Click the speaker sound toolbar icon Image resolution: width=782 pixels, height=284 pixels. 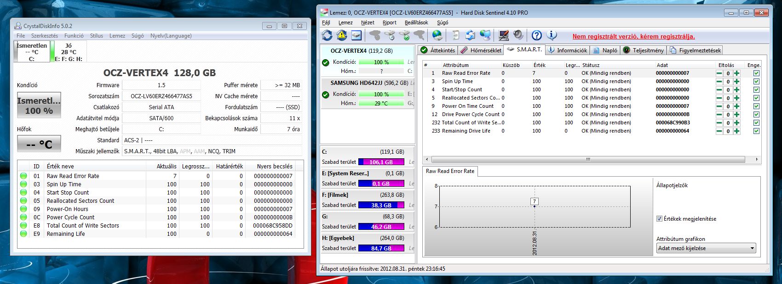518,35
